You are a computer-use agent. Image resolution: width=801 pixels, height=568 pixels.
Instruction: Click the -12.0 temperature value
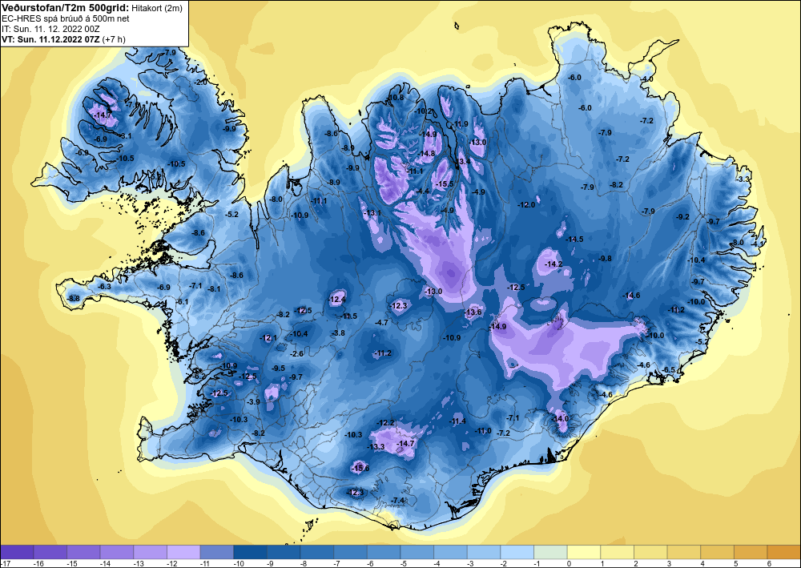[527, 205]
